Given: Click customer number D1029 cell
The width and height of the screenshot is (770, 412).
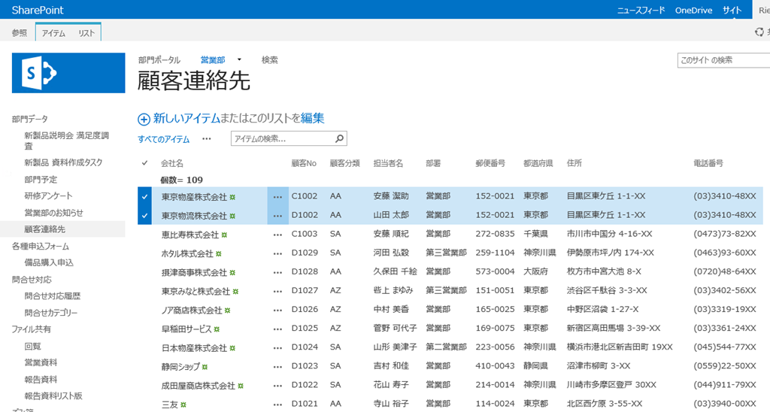Looking at the screenshot, I should tap(305, 253).
